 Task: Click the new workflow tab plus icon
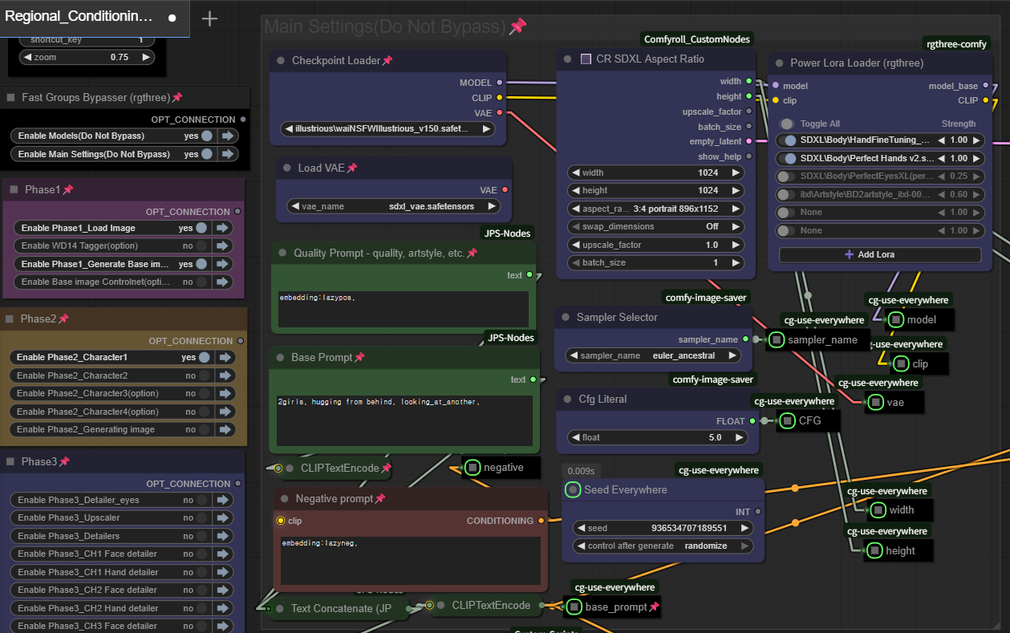pyautogui.click(x=209, y=18)
